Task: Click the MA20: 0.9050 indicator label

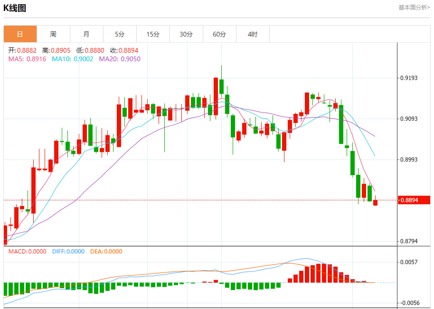Action: [x=120, y=59]
